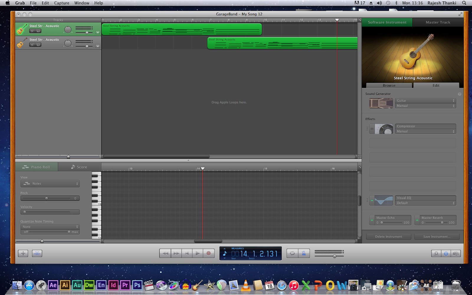This screenshot has height=295, width=472.
Task: Go to the beginning of the song
Action: [x=187, y=253]
